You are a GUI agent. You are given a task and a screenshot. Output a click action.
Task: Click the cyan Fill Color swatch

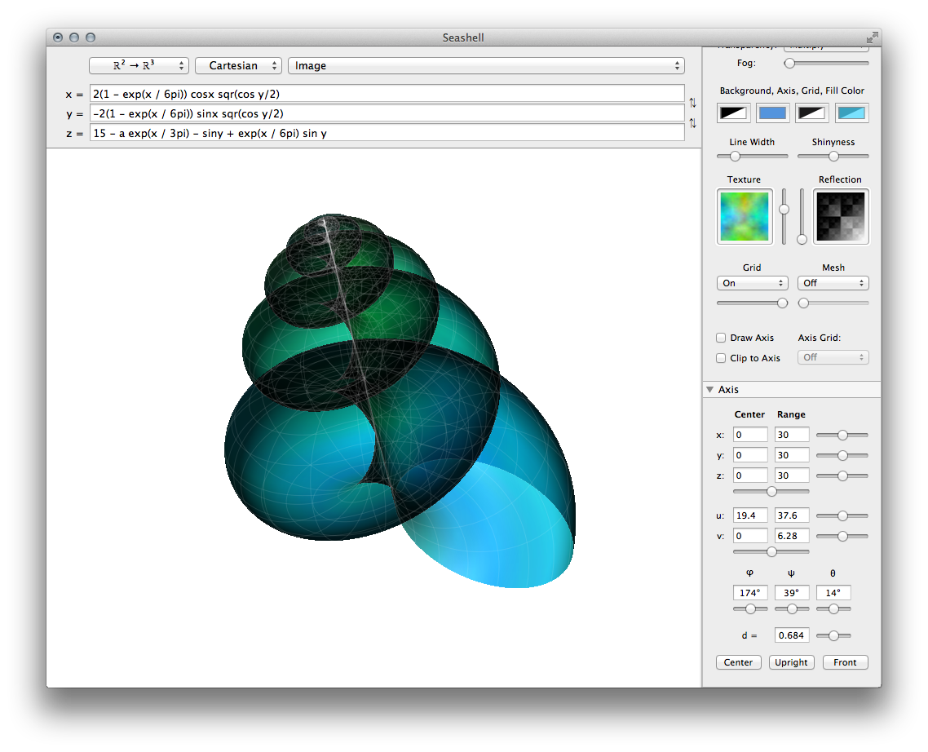(x=852, y=113)
